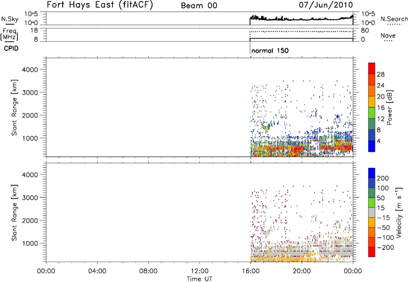Click the velocity panel 'Slant Range [km]' label
The width and height of the screenshot is (408, 282).
point(14,213)
